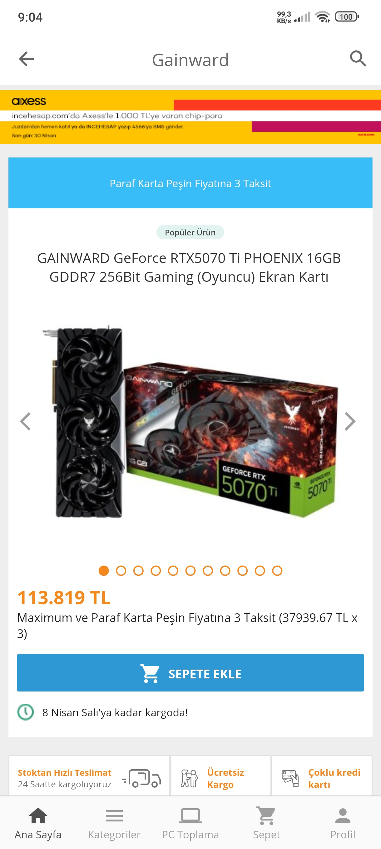381x849 pixels.
Task: Select the last image indicator dot
Action: pos(277,570)
